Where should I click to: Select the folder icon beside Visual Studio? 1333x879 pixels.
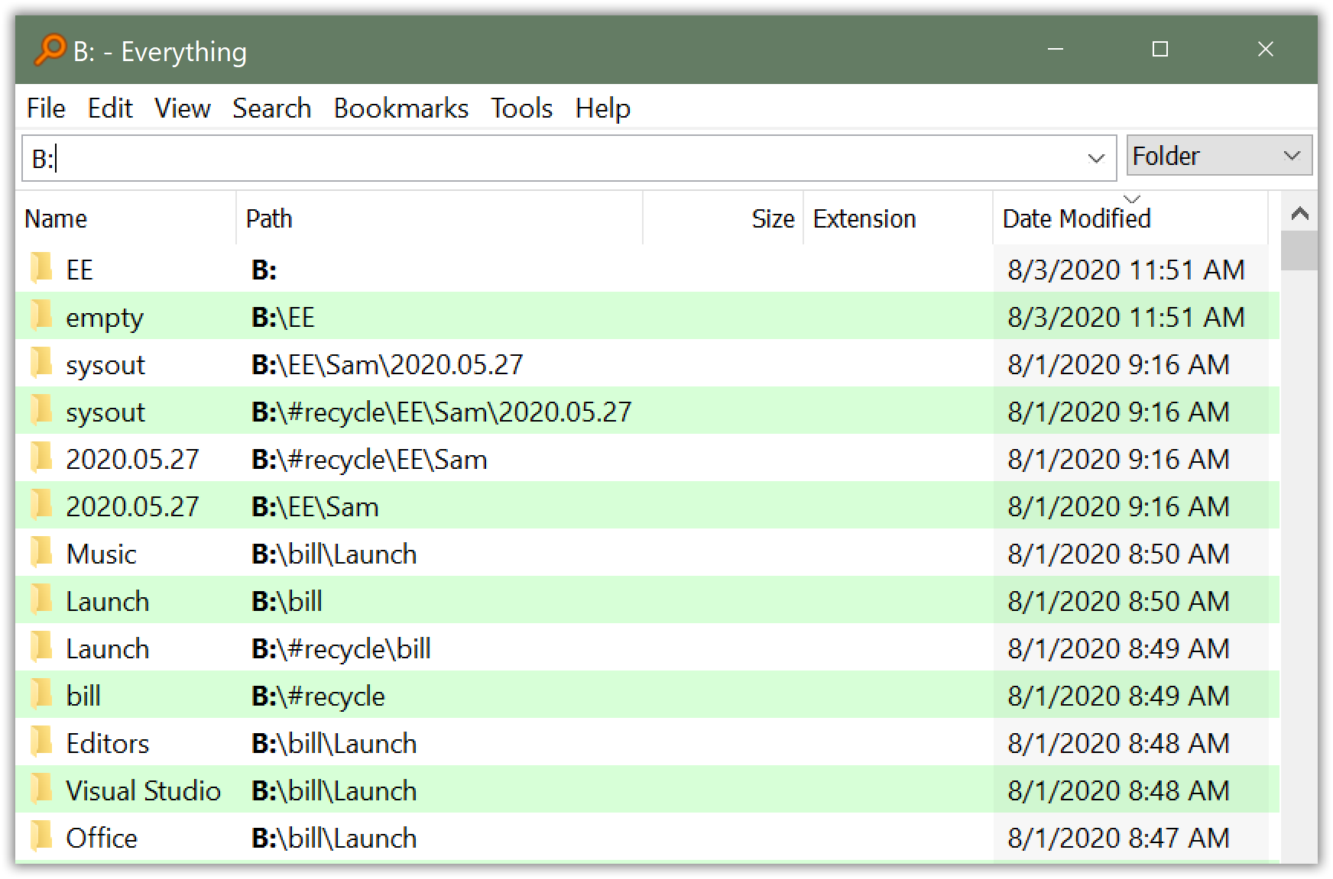pyautogui.click(x=41, y=789)
